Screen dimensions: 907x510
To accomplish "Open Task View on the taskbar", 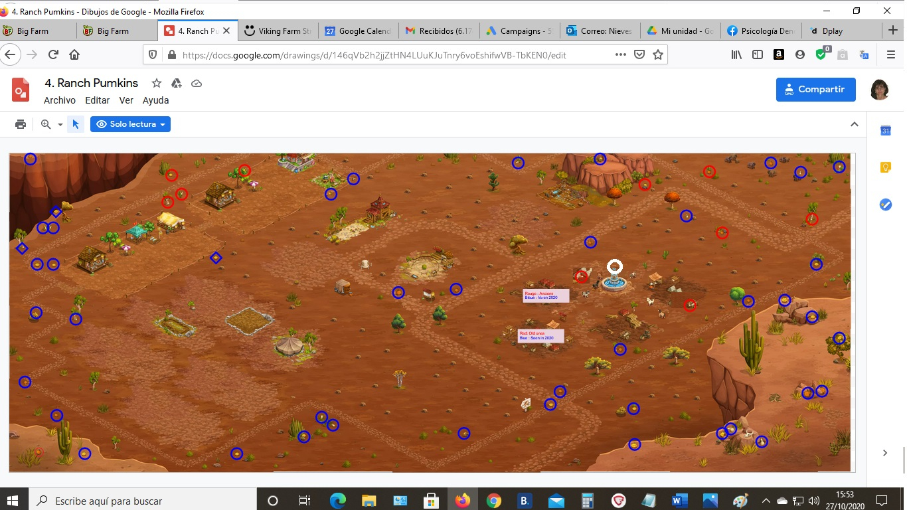I will coord(305,500).
